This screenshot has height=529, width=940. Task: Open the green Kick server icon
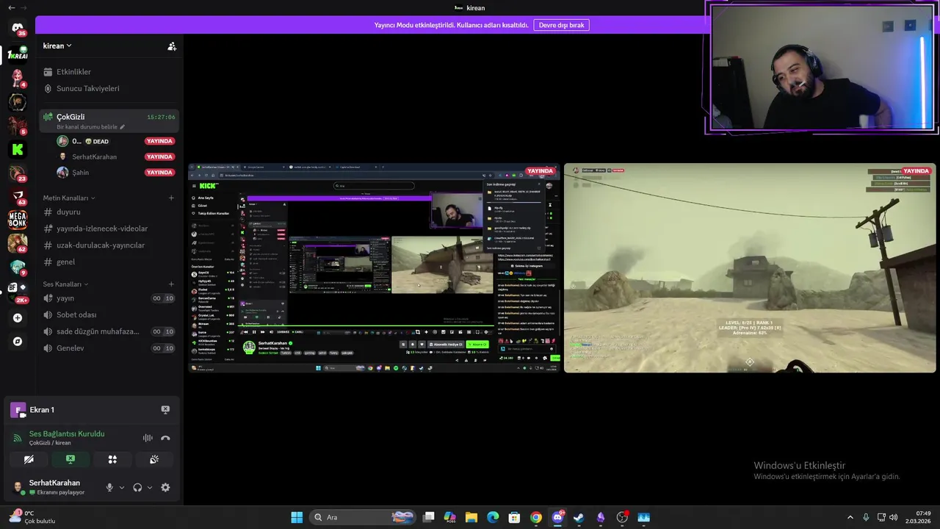click(x=18, y=150)
